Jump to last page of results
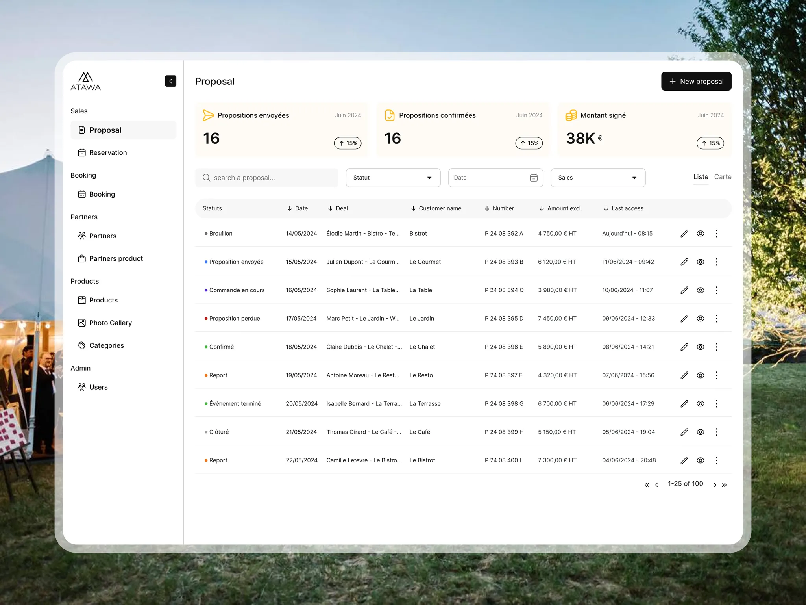Image resolution: width=806 pixels, height=605 pixels. point(724,485)
